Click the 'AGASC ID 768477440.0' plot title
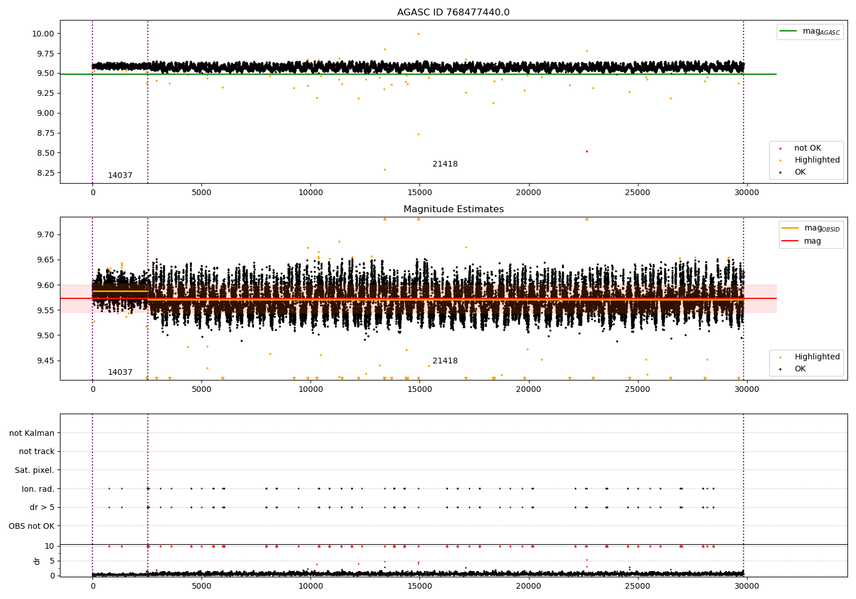This screenshot has width=856, height=599. pos(453,13)
